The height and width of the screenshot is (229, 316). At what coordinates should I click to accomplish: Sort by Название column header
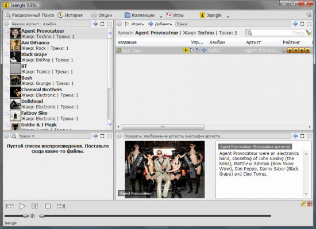pos(152,42)
